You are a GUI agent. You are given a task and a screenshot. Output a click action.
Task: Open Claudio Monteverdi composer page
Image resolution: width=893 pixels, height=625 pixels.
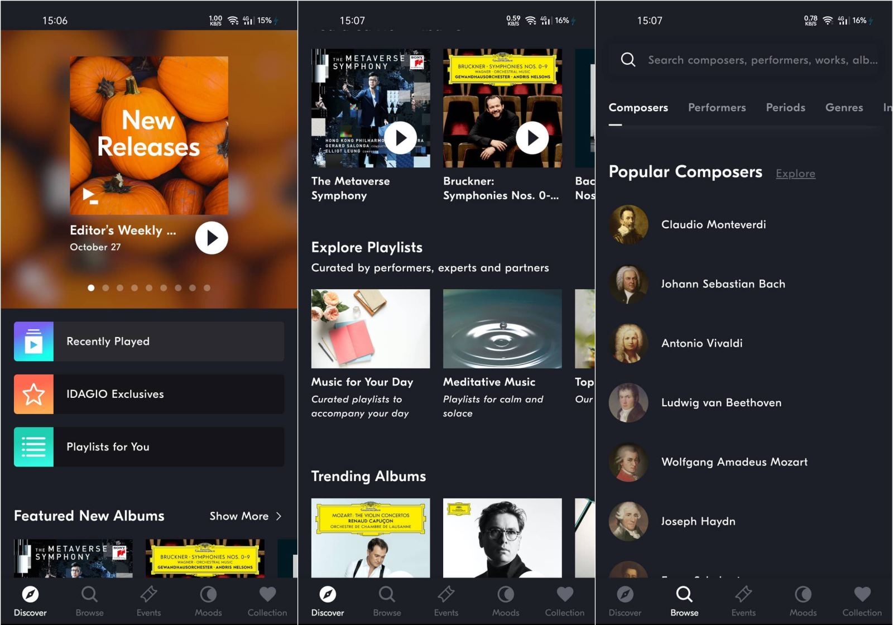(744, 225)
